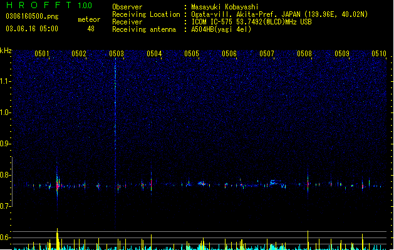The height and width of the screenshot is (250, 394).
Task: Select the 0508 time marker
Action: 304,54
